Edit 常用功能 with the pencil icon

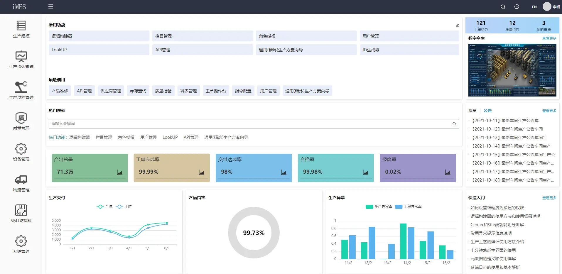[457, 25]
